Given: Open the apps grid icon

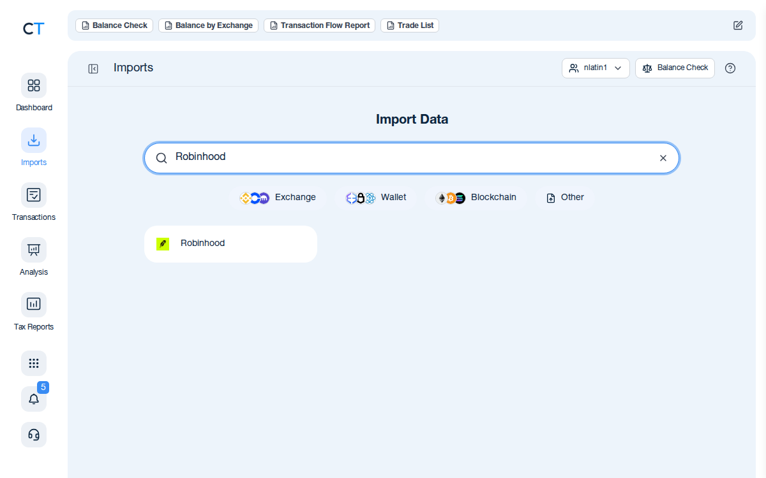Looking at the screenshot, I should tap(34, 363).
